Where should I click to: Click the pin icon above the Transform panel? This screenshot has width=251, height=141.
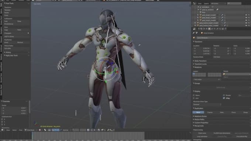194,33
